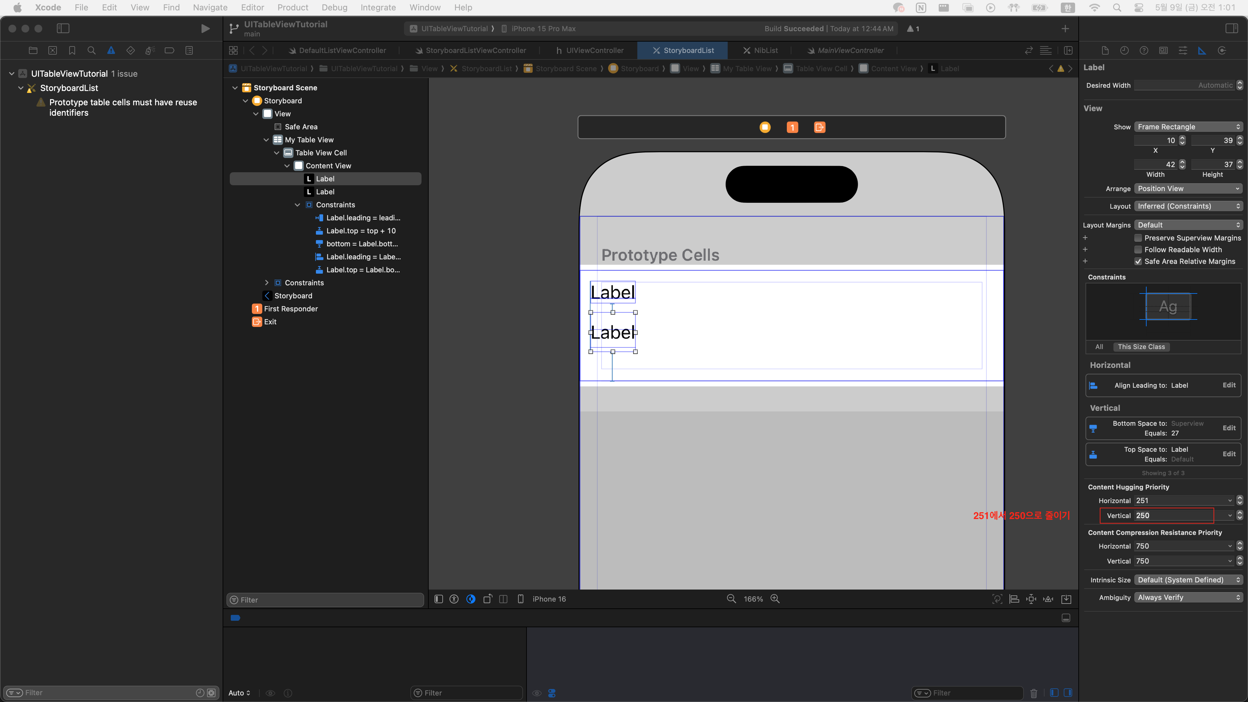Show the Size inspector ruler icon
The height and width of the screenshot is (702, 1248).
click(1202, 50)
